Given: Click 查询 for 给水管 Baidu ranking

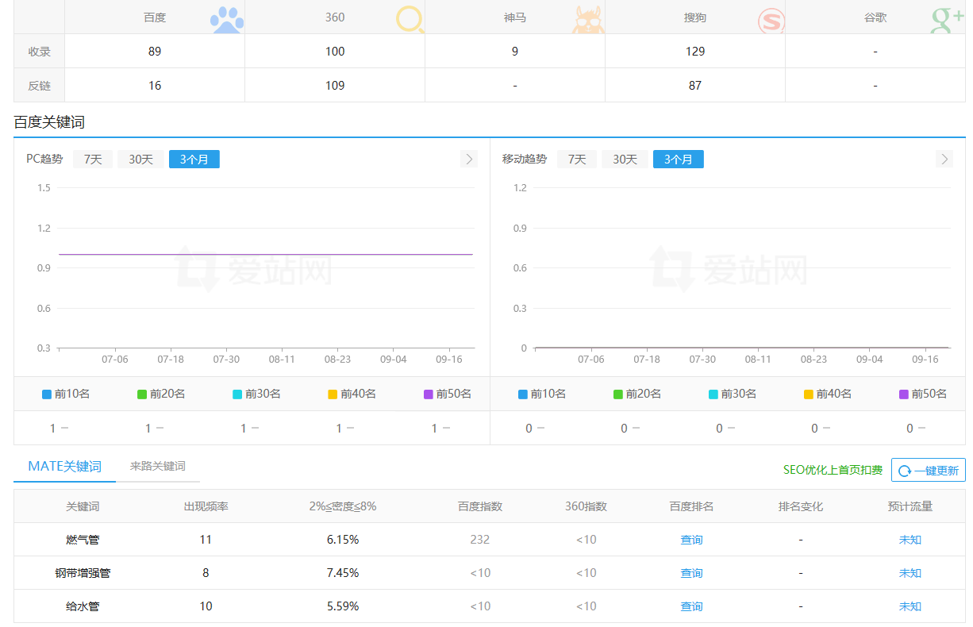Looking at the screenshot, I should tap(691, 606).
